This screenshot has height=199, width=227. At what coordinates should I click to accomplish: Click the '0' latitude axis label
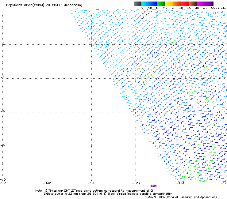[2, 10]
